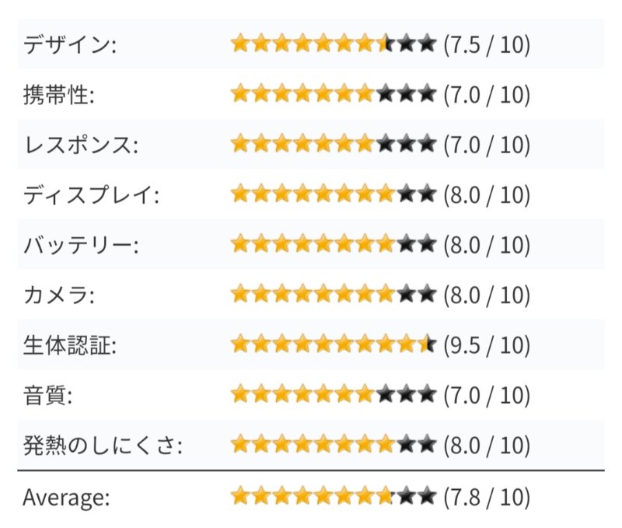Click the 音質 star rating
622x528 pixels.
pos(333,395)
